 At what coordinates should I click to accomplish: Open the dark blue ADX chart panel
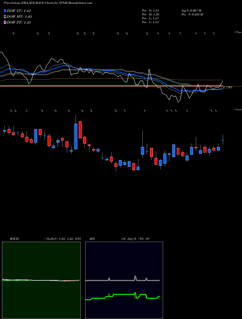coord(124,280)
